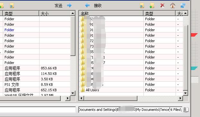Sort the right pane by 名称 column

[x=111, y=13]
